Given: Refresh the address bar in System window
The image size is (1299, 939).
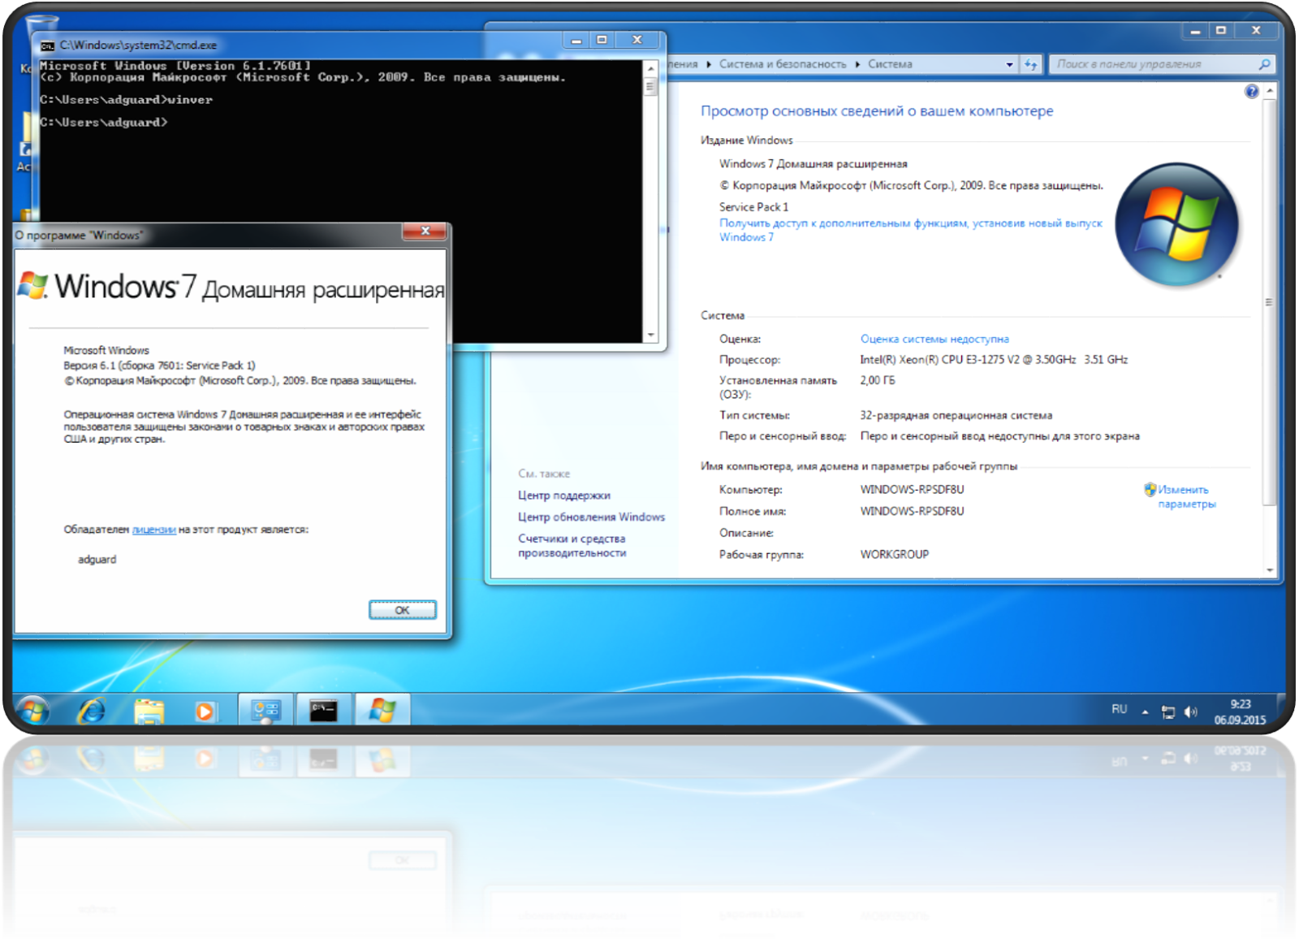Looking at the screenshot, I should click(x=1030, y=64).
